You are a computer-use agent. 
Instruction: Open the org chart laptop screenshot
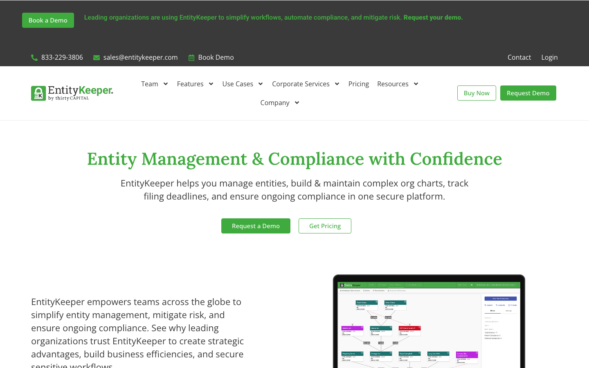429,322
